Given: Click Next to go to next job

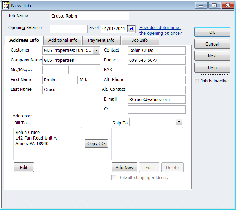Looking at the screenshot, I should 212,56.
